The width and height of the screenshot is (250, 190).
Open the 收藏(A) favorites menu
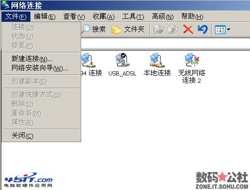coord(104,17)
